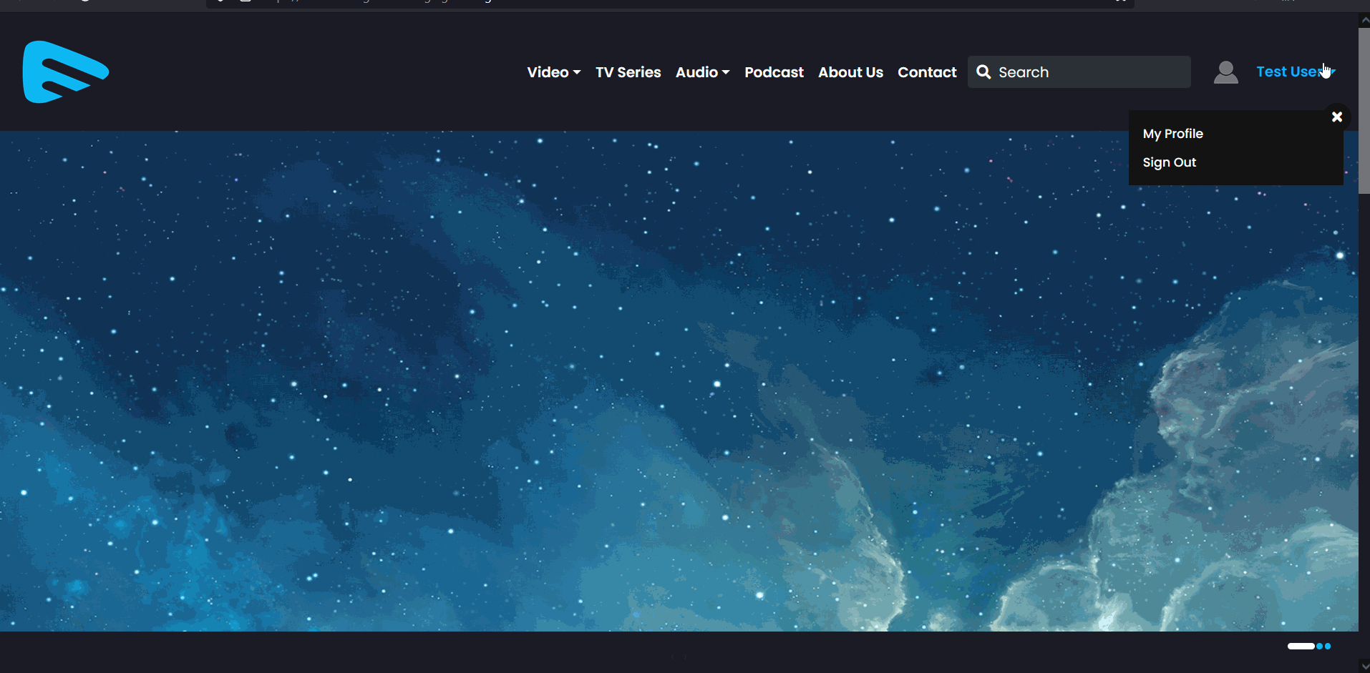The height and width of the screenshot is (673, 1370).
Task: Click the blue site logo
Action: tap(65, 72)
